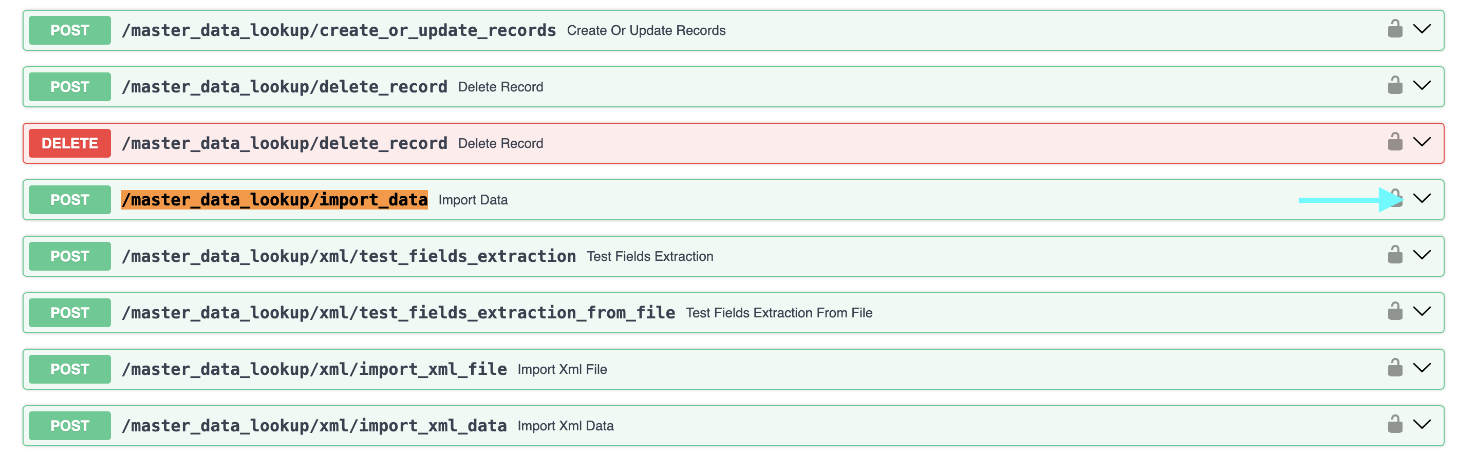Expand test_fields_extraction_from_file chevron arrow
The height and width of the screenshot is (455, 1457).
[1422, 311]
